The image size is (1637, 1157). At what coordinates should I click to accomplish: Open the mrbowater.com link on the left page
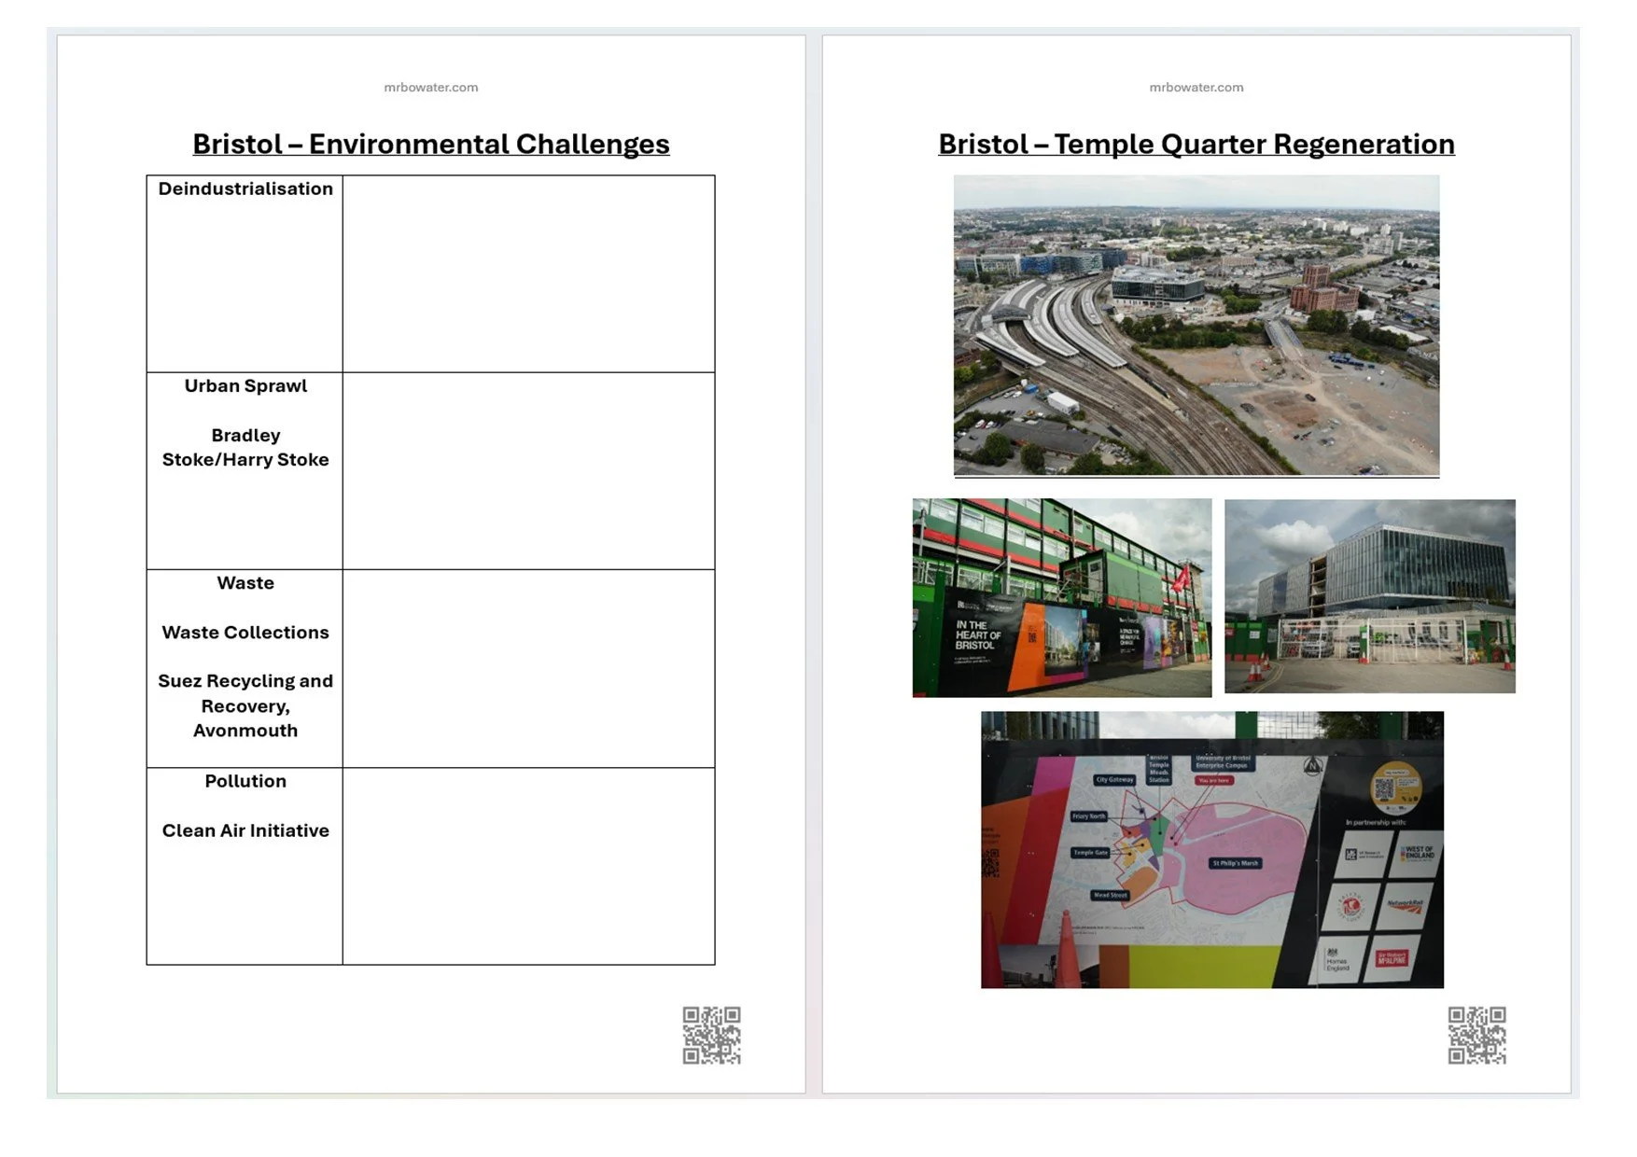pyautogui.click(x=430, y=87)
